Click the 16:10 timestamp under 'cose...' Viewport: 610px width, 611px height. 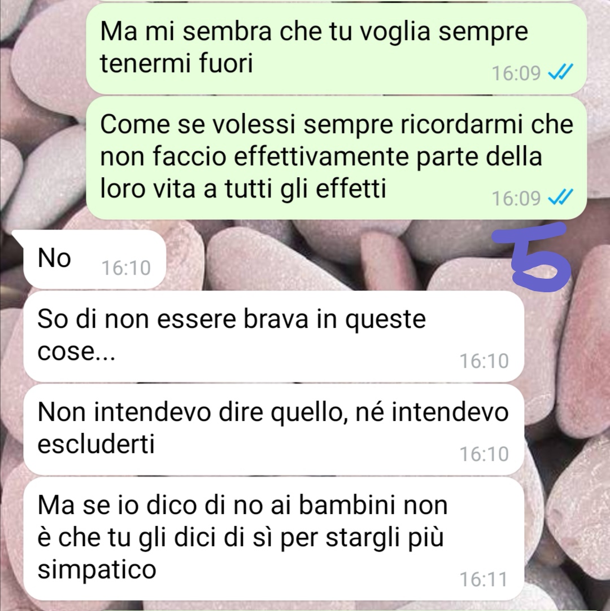484,361
